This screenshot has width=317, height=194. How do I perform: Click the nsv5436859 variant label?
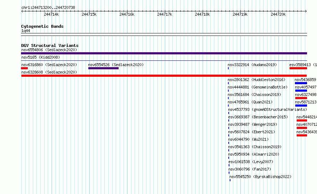[306, 80]
